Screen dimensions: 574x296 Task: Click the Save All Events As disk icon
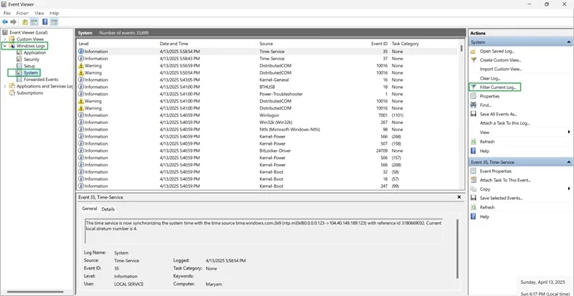(473, 114)
